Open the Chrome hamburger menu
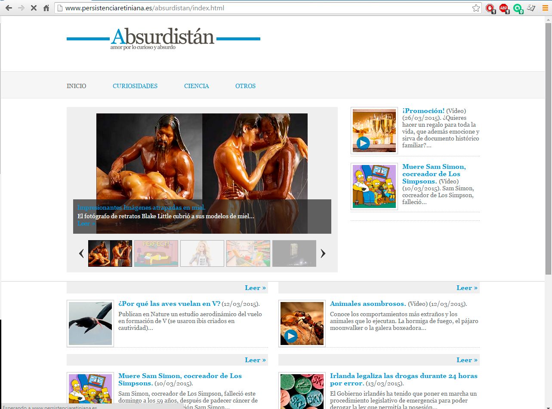 pos(545,8)
